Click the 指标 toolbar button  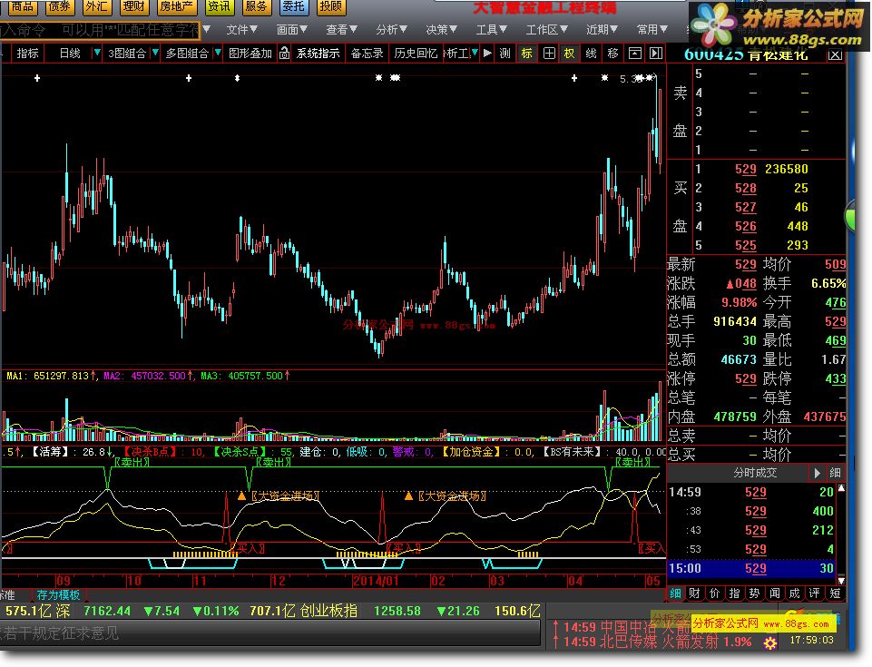click(27, 53)
